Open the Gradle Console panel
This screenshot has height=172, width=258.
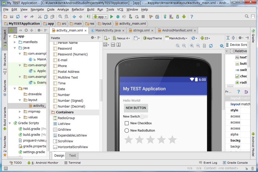tap(235, 163)
